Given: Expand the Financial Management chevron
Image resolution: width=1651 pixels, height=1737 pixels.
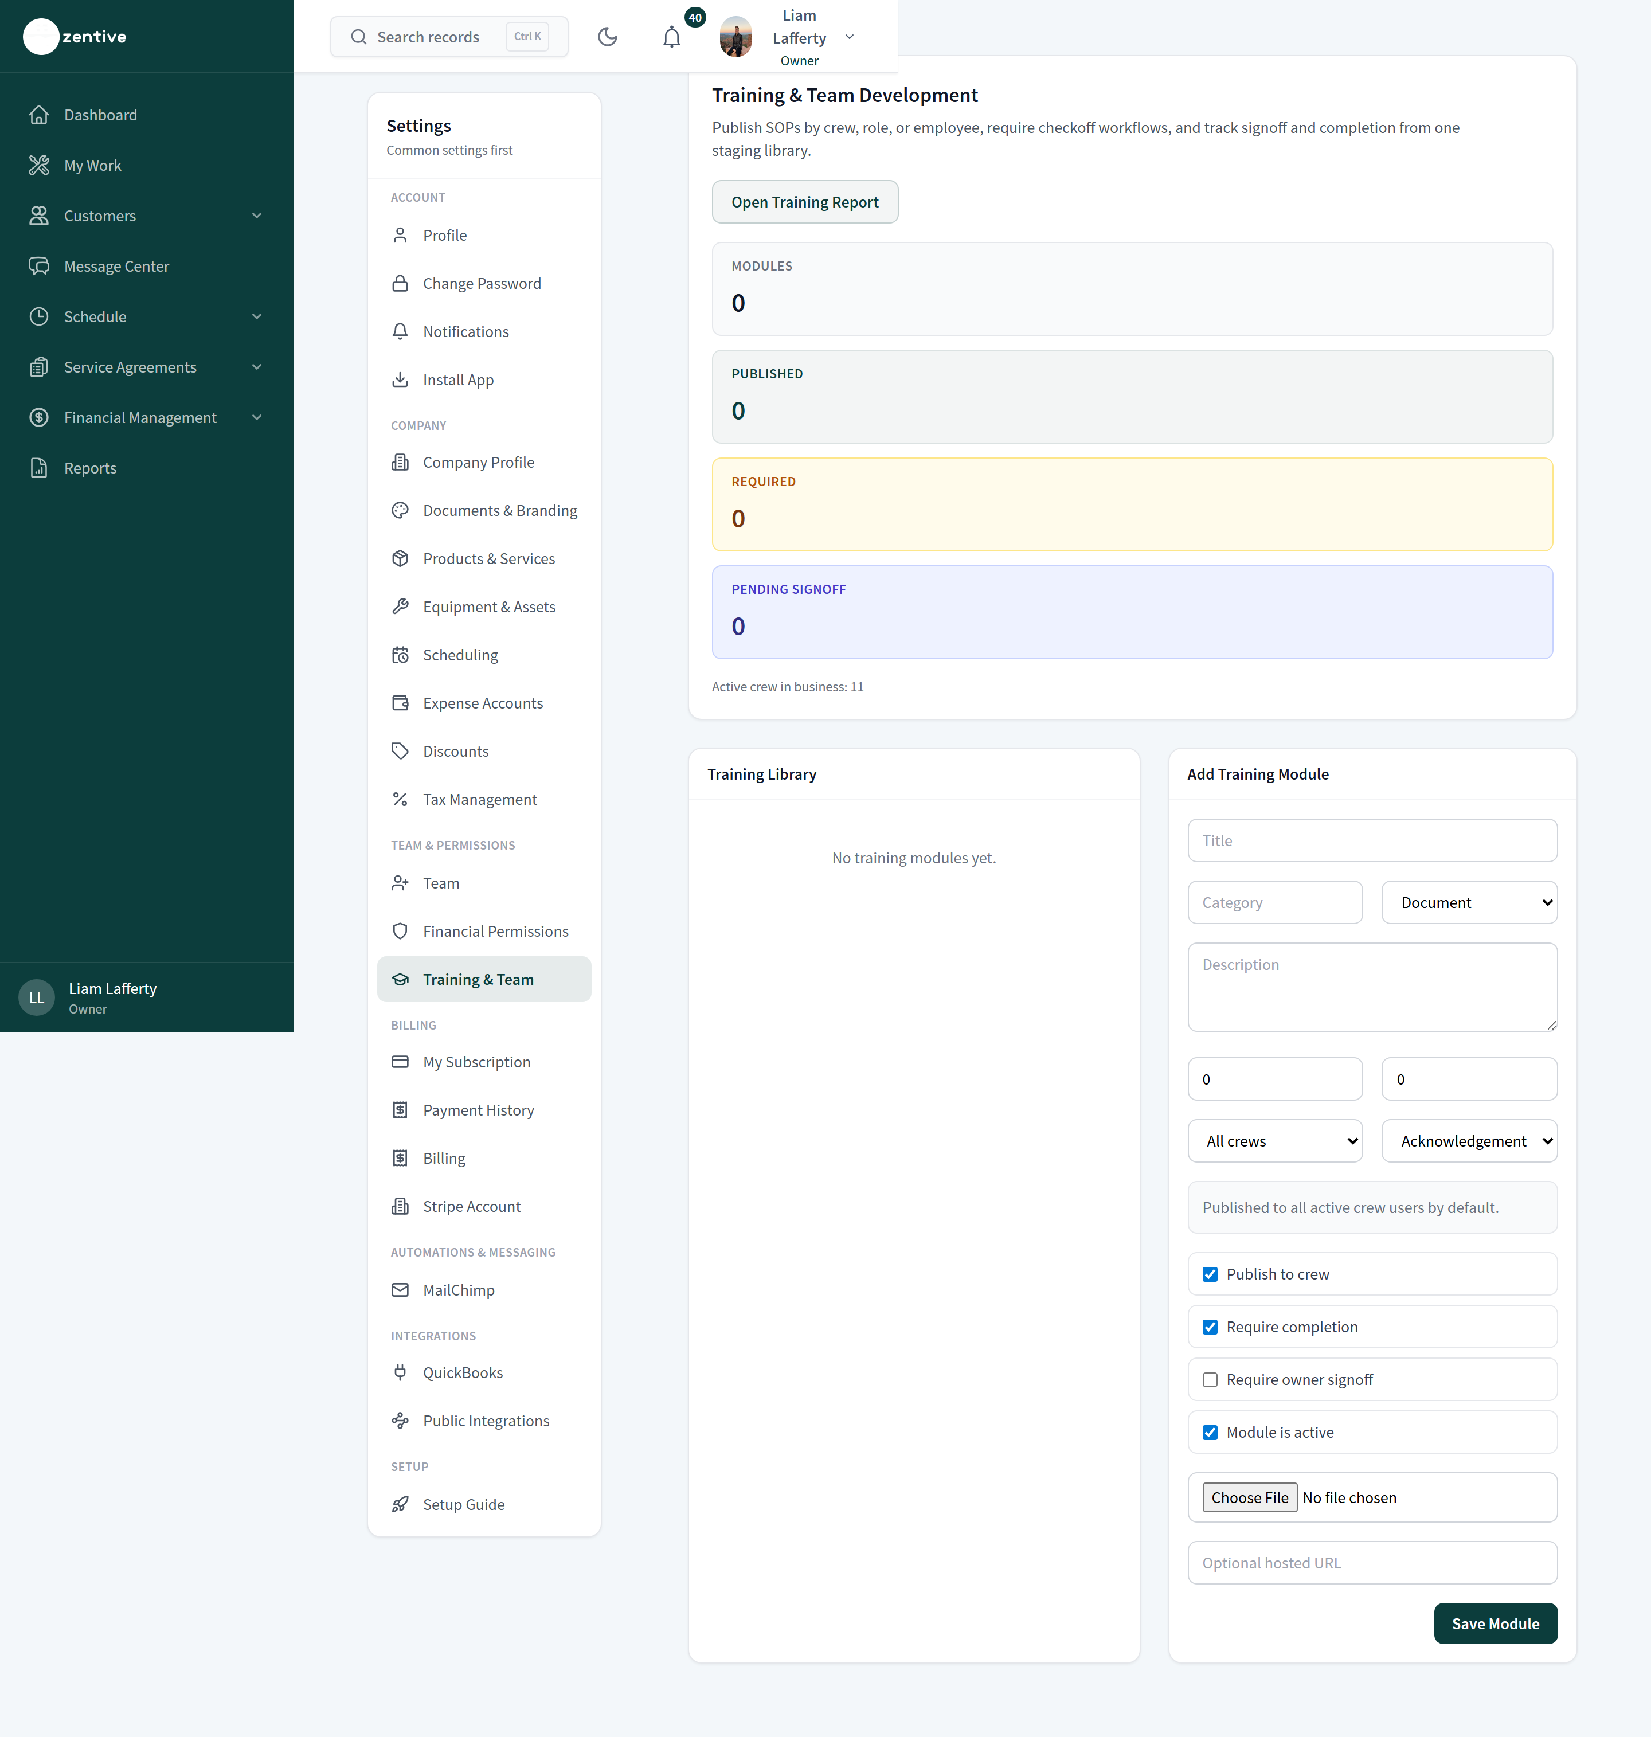Looking at the screenshot, I should 257,417.
